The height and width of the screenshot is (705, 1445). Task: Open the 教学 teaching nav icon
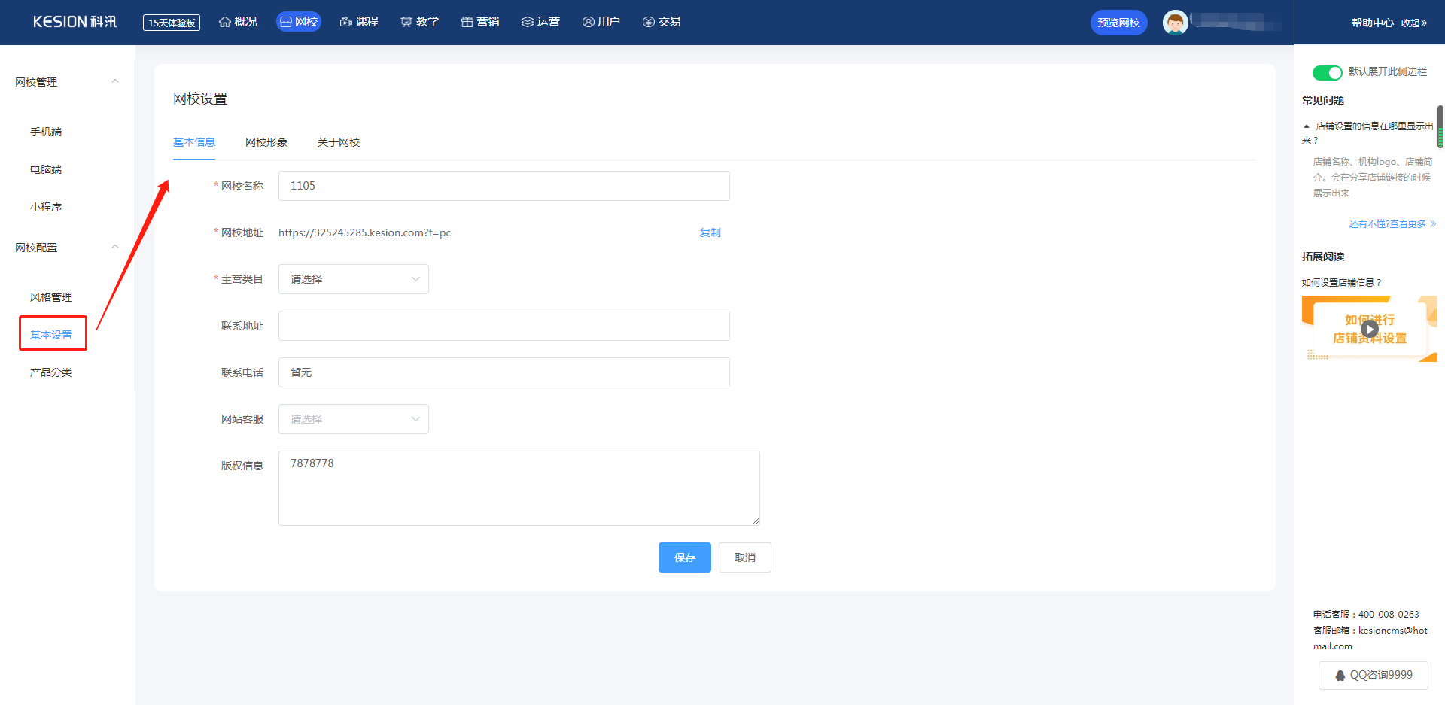coord(406,22)
